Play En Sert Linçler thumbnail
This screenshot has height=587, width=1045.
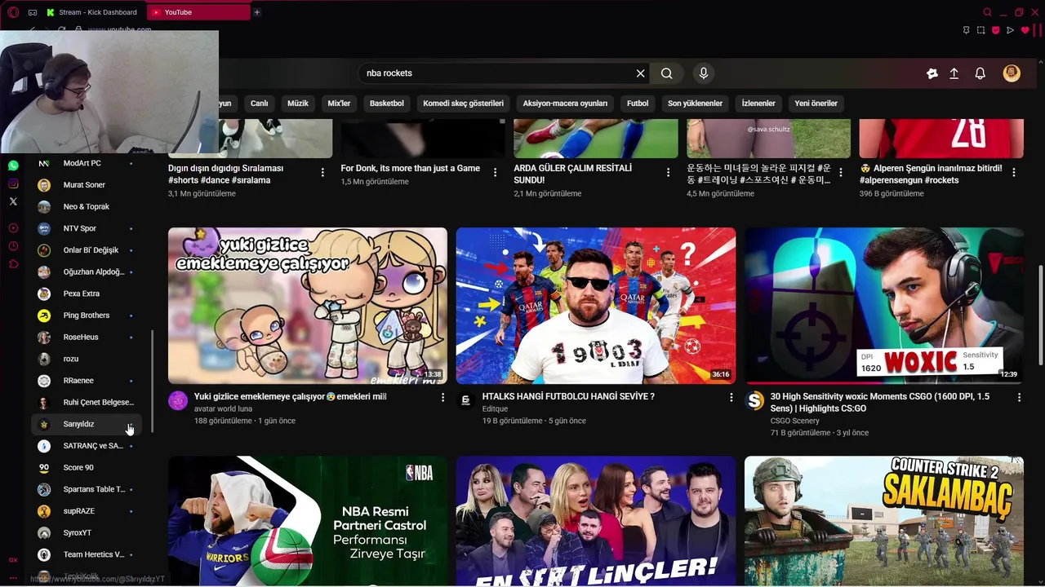596,521
